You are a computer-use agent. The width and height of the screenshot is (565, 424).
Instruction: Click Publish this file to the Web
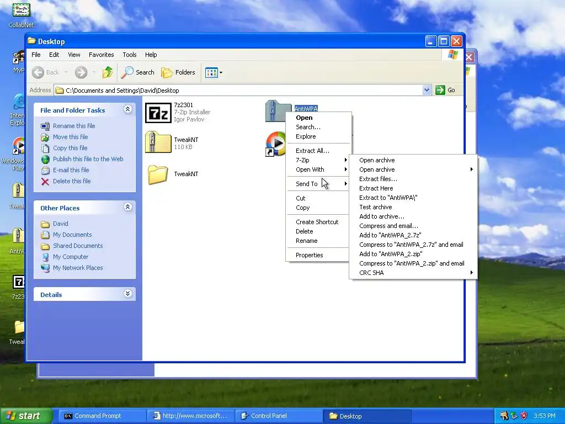coord(88,159)
